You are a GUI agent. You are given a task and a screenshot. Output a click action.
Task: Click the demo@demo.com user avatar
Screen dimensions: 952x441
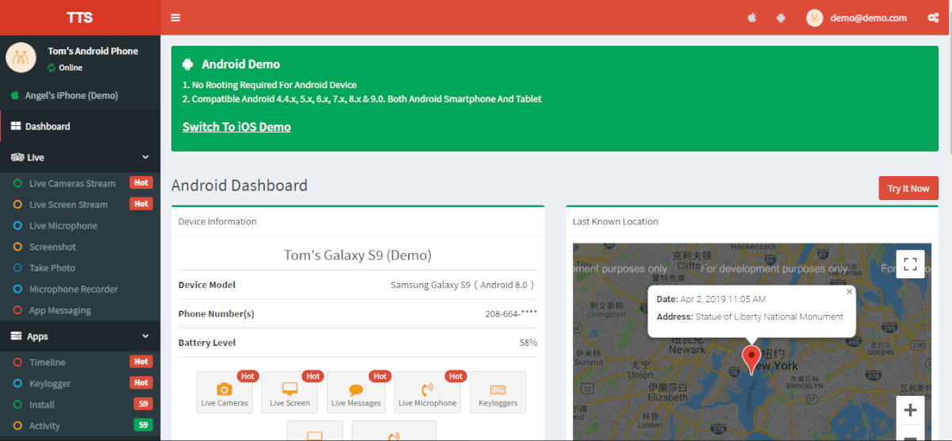(x=815, y=17)
